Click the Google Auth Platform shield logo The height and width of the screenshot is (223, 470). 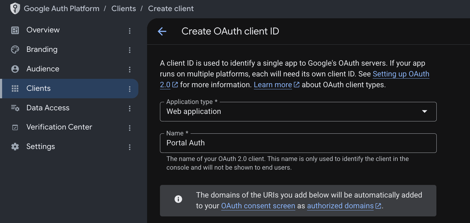[15, 8]
